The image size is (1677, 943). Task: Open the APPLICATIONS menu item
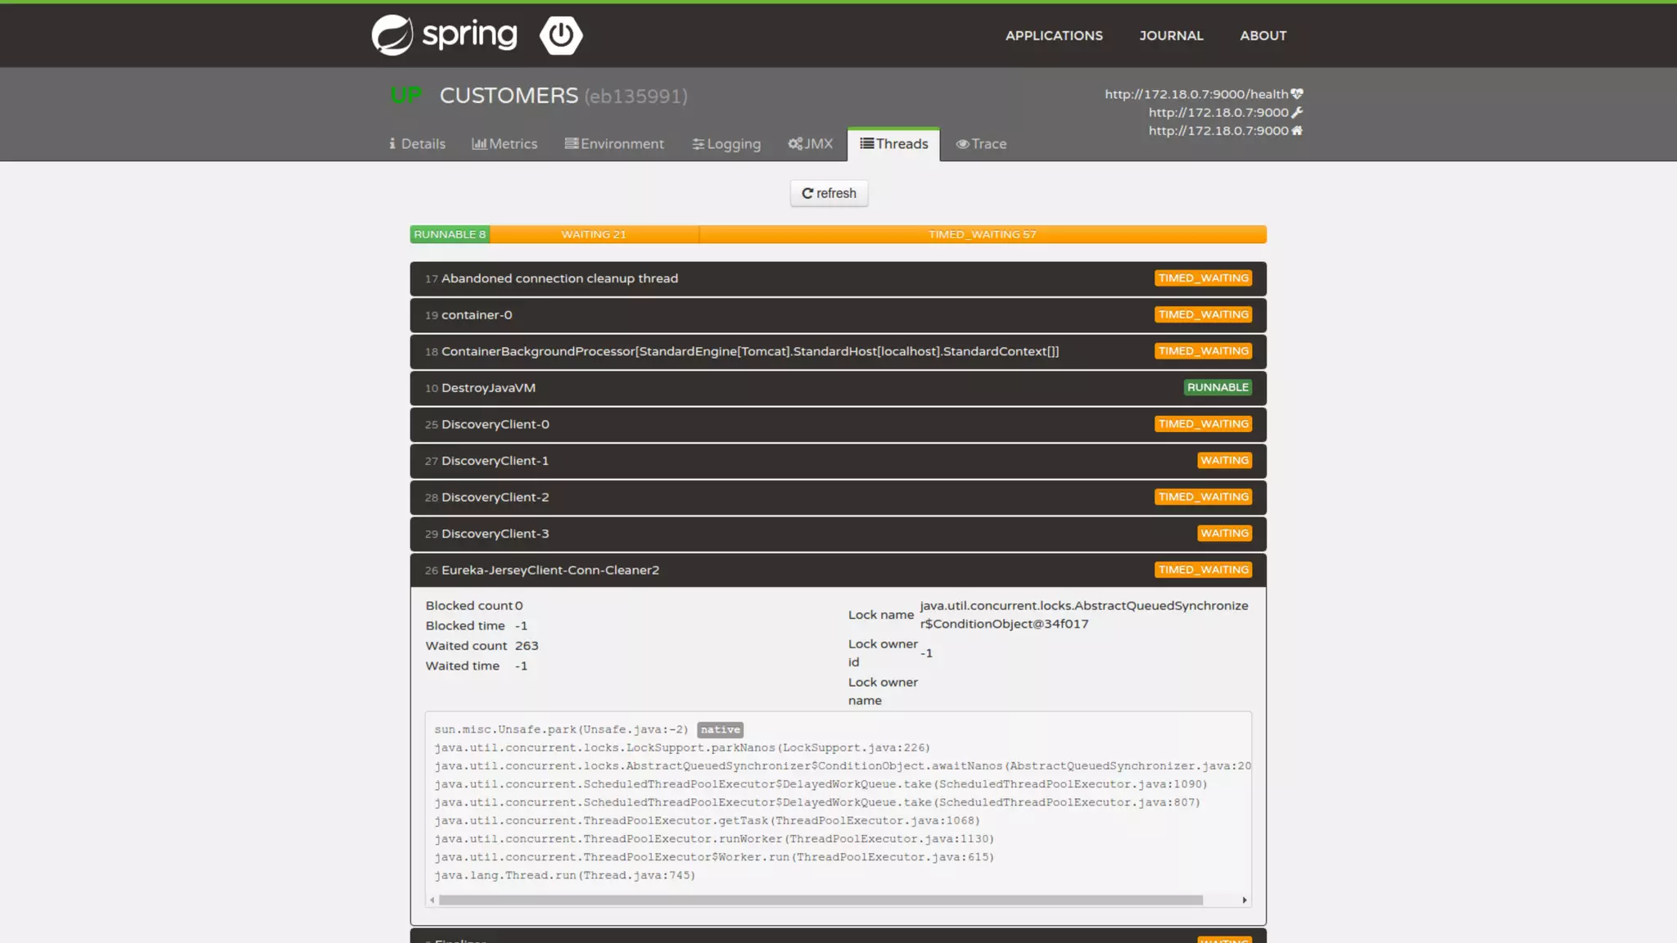click(x=1054, y=35)
